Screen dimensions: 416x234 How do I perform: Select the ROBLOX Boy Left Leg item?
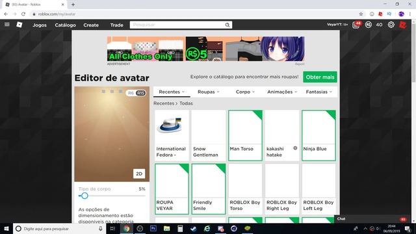click(318, 189)
